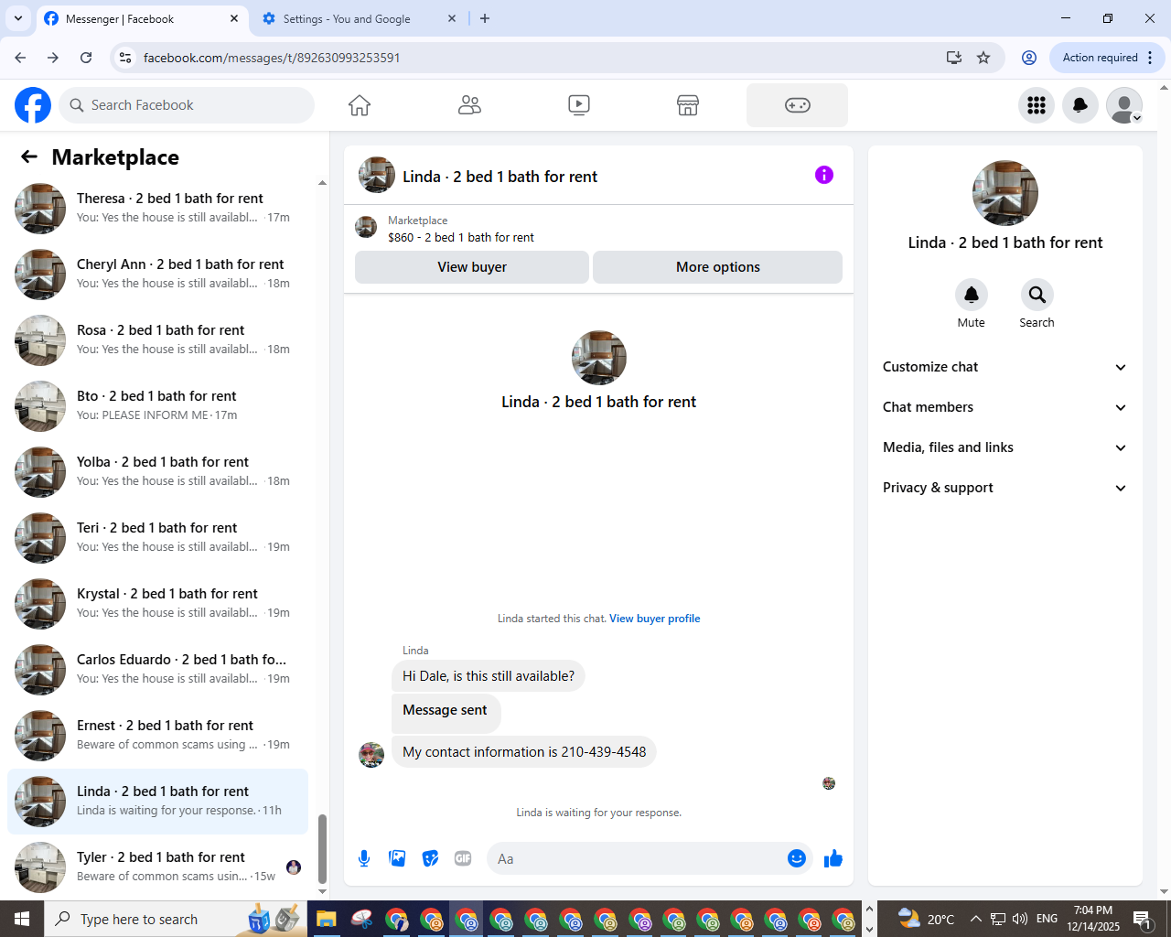Open Cheryl Ann's conversation
This screenshot has height=937, width=1171.
point(157,275)
